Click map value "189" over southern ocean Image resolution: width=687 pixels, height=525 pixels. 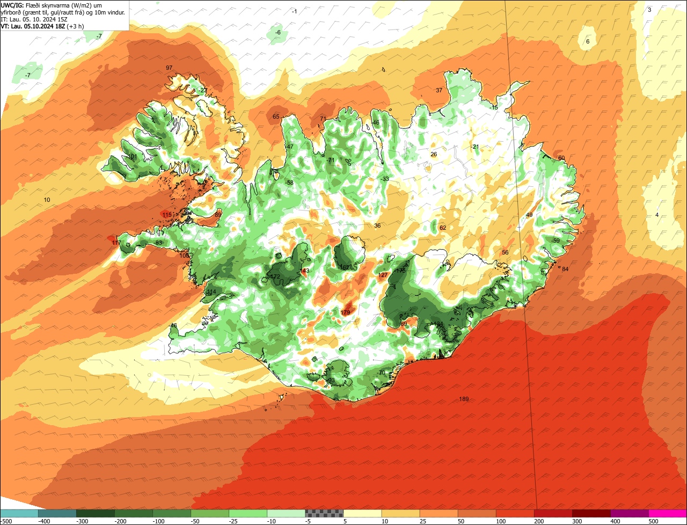tap(464, 399)
